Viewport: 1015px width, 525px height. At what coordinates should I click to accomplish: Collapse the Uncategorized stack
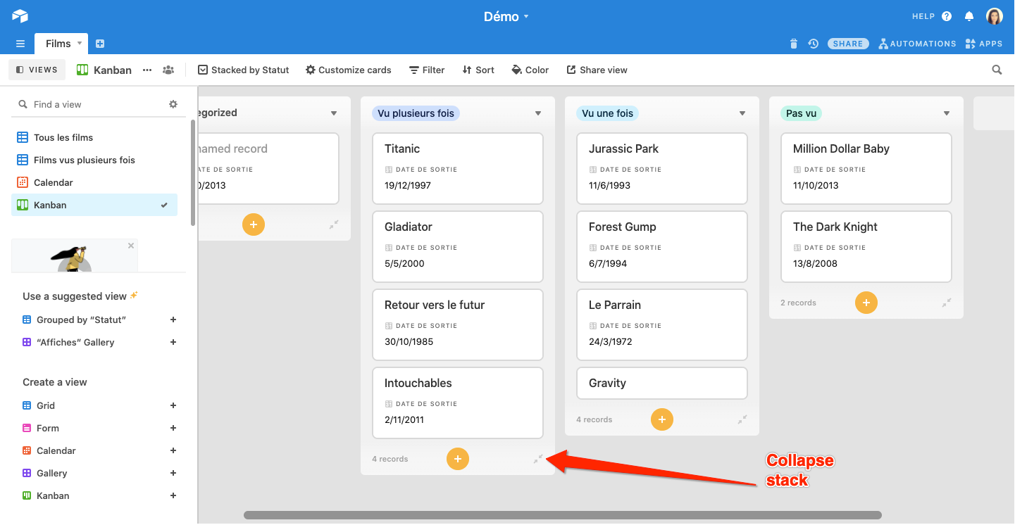coord(334,224)
